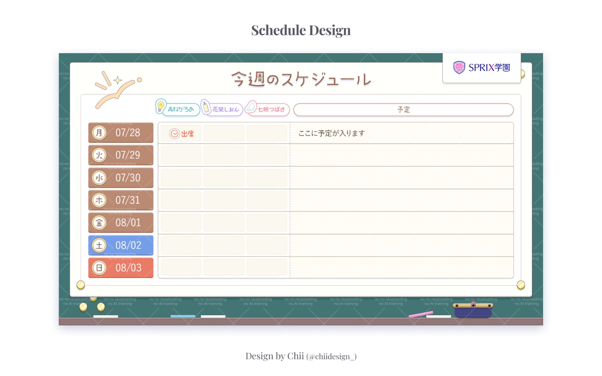Click the ここに予定が入ります placeholder text
Viewport: 602px width, 376px height.
point(331,133)
